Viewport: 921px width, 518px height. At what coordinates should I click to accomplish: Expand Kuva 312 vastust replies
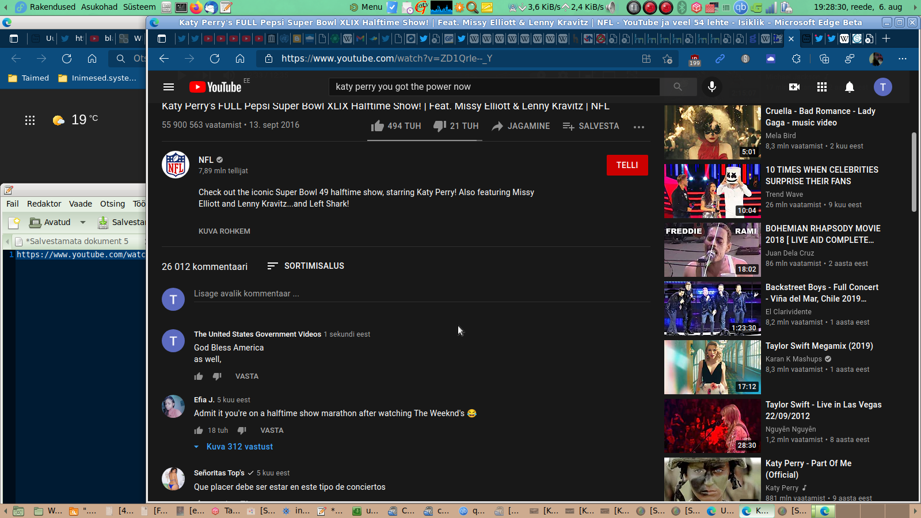pos(234,447)
